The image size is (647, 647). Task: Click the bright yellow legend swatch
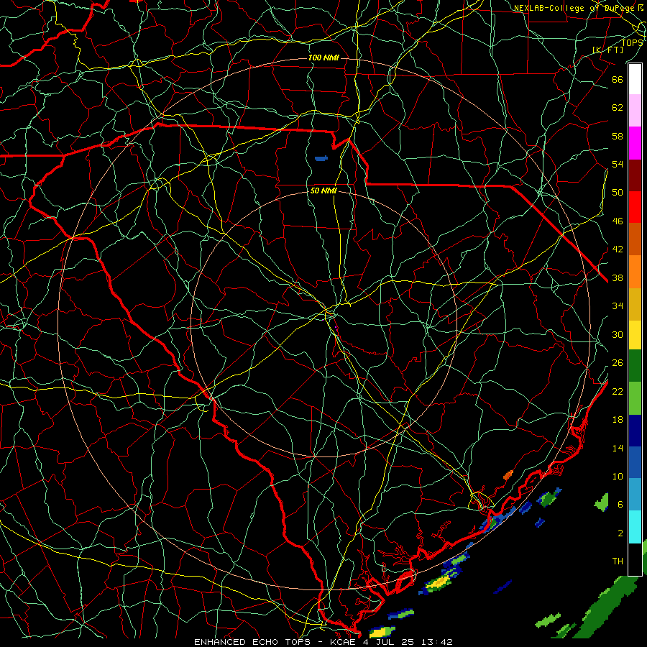(x=635, y=335)
